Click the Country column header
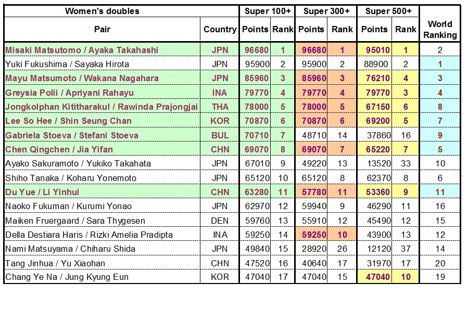 click(x=220, y=30)
